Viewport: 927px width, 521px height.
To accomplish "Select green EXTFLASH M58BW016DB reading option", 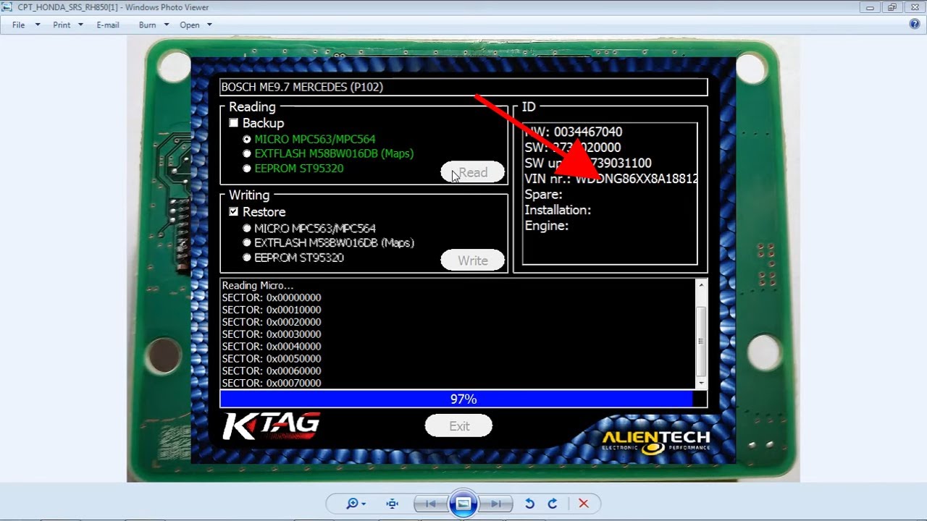I will 247,153.
